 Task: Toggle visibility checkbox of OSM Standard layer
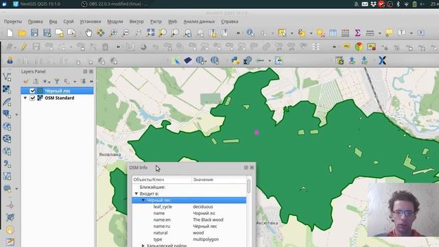pyautogui.click(x=32, y=98)
